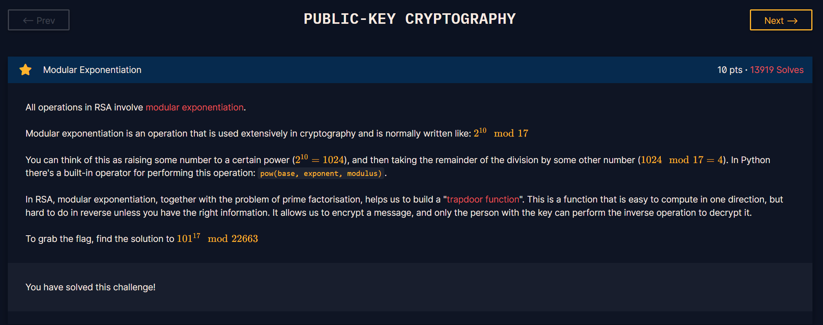This screenshot has height=325, width=823.
Task: Click the 2^10 mod 17 example formula
Action: click(x=501, y=133)
